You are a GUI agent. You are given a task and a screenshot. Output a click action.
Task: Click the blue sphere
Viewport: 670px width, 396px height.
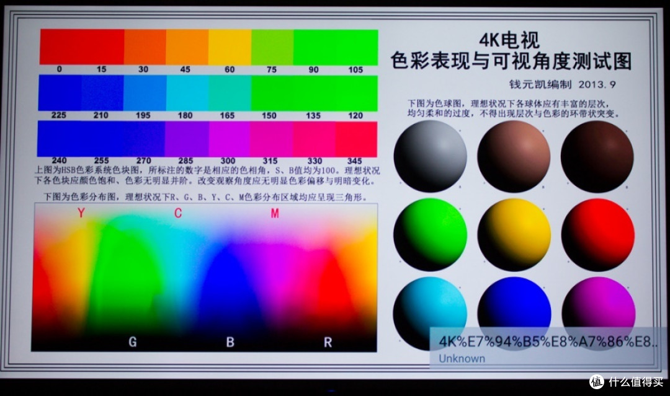[x=514, y=313]
